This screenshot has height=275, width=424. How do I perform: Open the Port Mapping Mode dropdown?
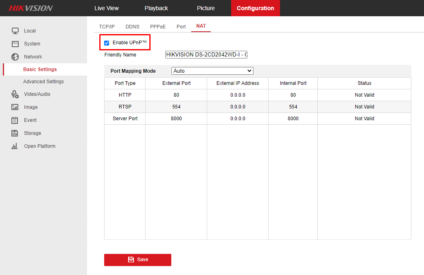[212, 71]
